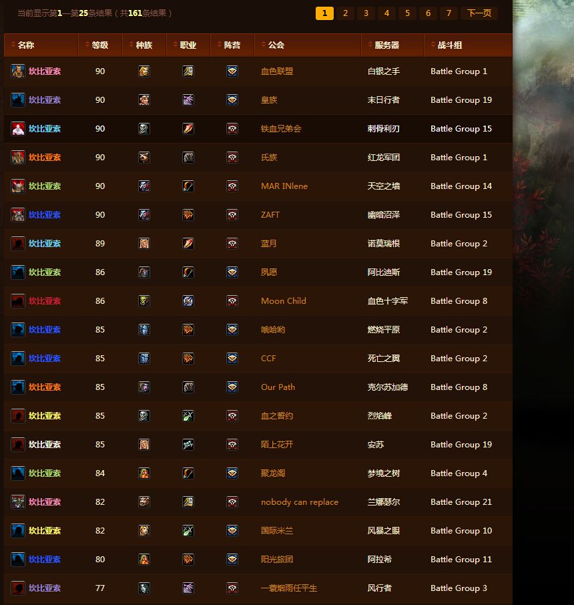The height and width of the screenshot is (605, 574).
Task: Click the character avatar in the 阳光旅团 row
Action: point(18,559)
